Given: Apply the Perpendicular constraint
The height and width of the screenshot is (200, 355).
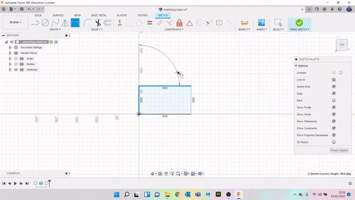Looking at the screenshot, I should coord(169,23).
